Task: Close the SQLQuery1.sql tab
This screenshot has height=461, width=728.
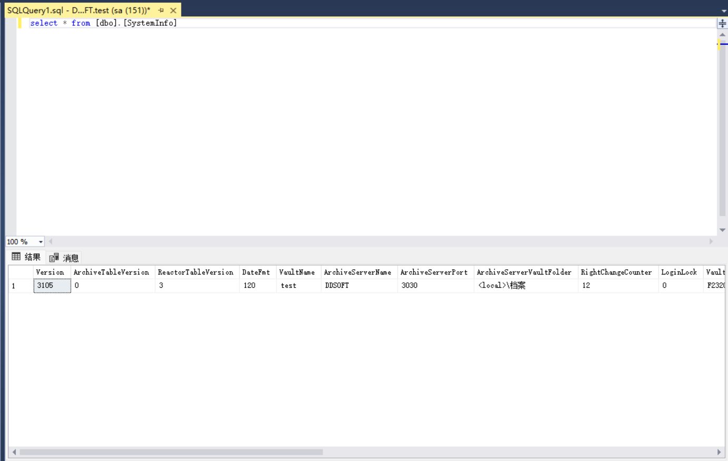Action: (173, 10)
